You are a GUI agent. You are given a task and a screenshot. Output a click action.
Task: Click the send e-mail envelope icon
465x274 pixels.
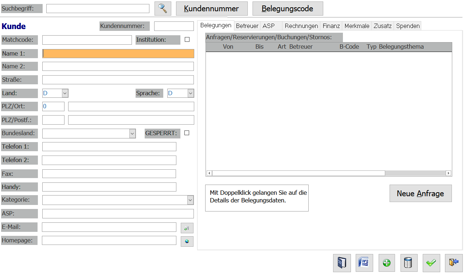tap(187, 228)
